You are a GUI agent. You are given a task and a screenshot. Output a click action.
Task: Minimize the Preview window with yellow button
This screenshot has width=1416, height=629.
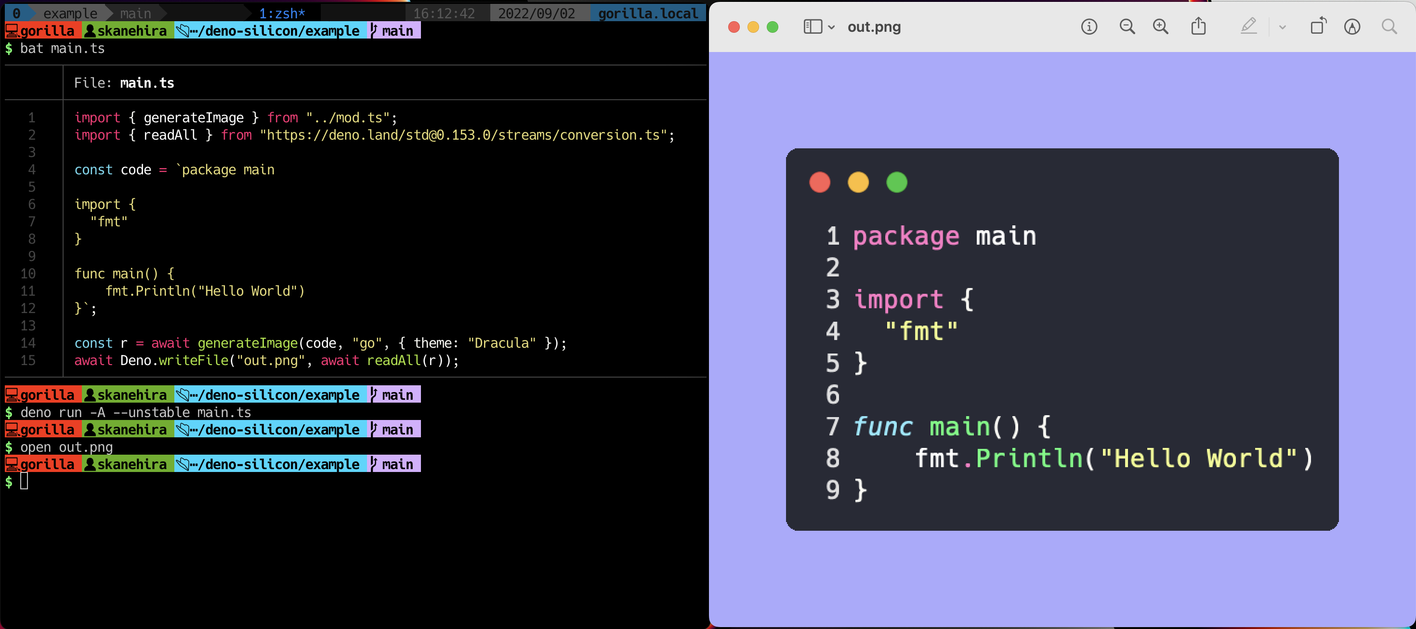tap(752, 27)
